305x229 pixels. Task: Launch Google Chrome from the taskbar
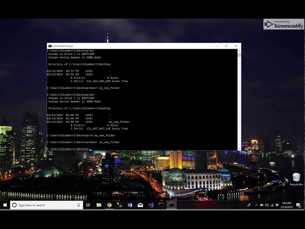tap(109, 205)
